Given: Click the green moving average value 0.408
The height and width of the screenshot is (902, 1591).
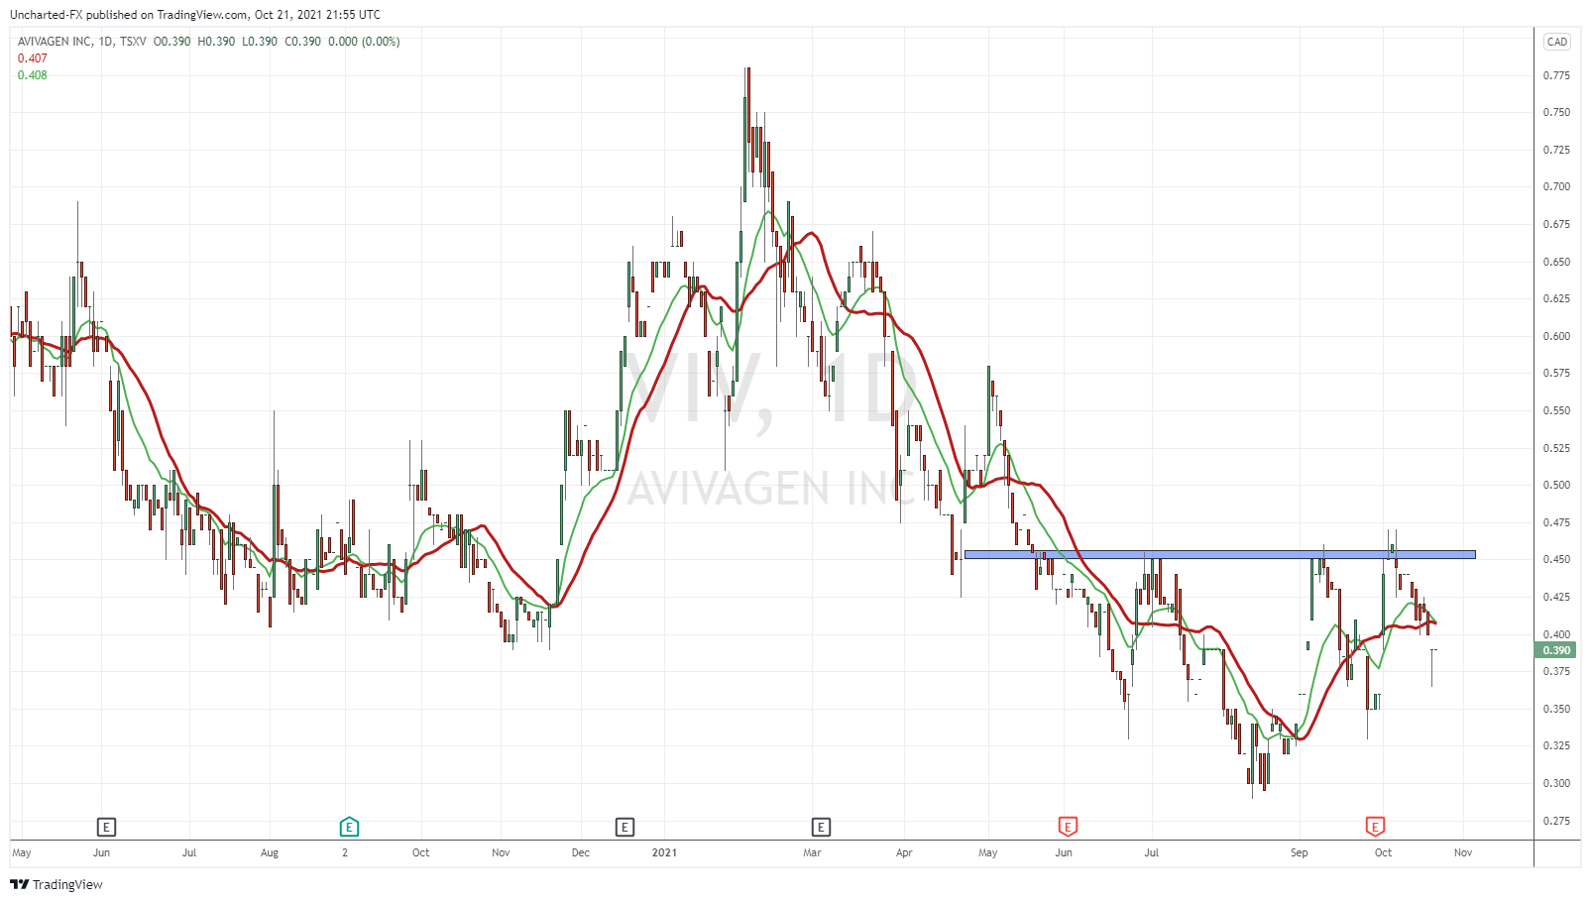Looking at the screenshot, I should pos(32,75).
